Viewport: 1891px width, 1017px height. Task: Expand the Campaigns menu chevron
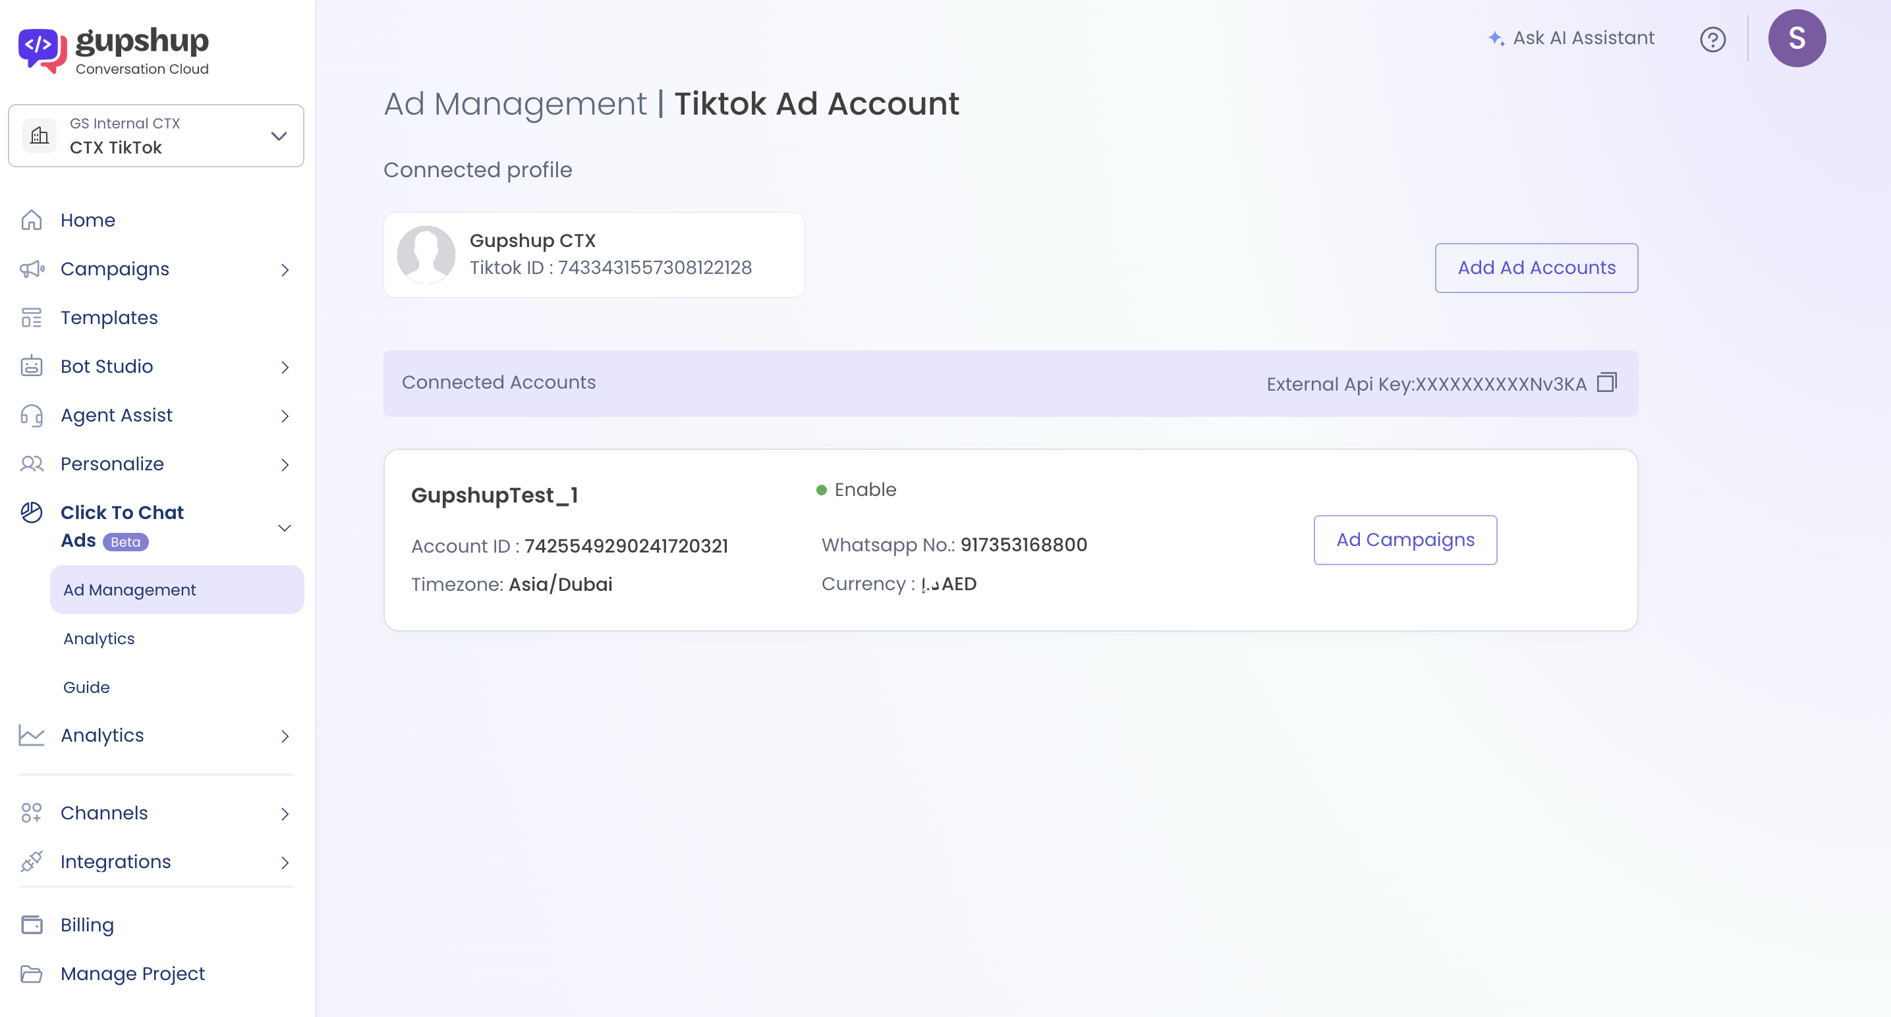(285, 270)
